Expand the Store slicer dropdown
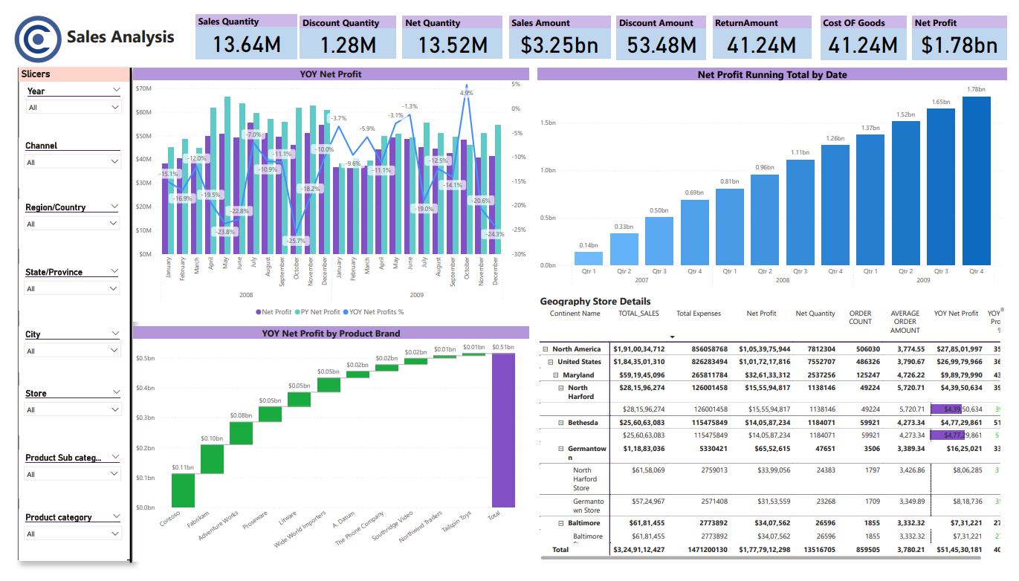This screenshot has height=581, width=1019. click(x=72, y=409)
